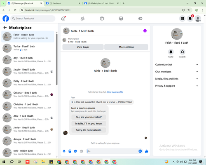This screenshot has width=206, height=165.
Task: Open Windows taskbar search
Action: click(x=12, y=162)
